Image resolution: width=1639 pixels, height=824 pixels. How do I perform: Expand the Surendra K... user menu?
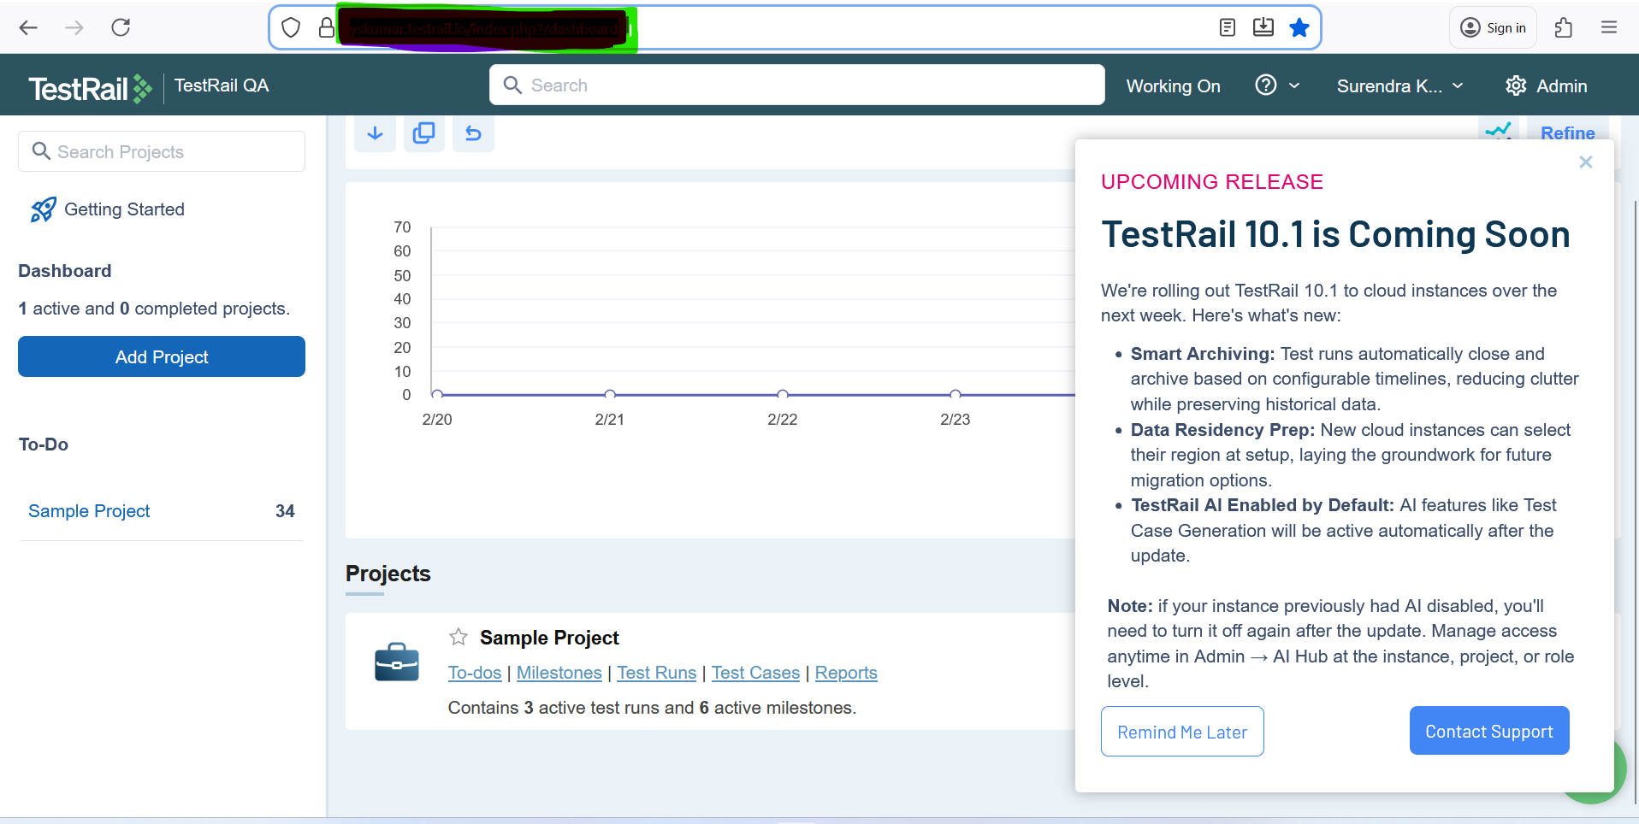click(x=1399, y=86)
